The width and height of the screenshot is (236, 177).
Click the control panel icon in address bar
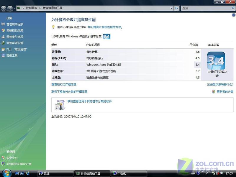19,8
